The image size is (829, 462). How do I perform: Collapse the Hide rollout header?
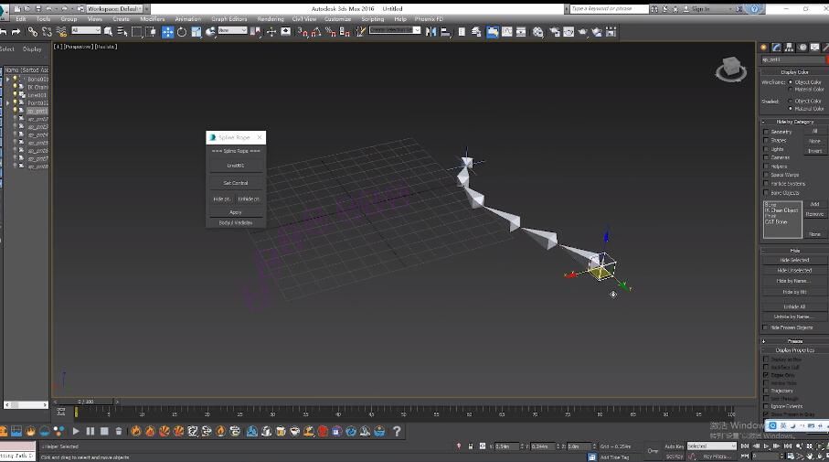tap(794, 251)
